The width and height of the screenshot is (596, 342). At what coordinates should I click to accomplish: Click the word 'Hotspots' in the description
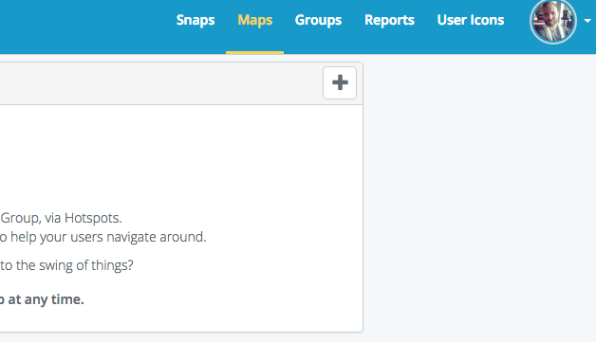coord(93,218)
